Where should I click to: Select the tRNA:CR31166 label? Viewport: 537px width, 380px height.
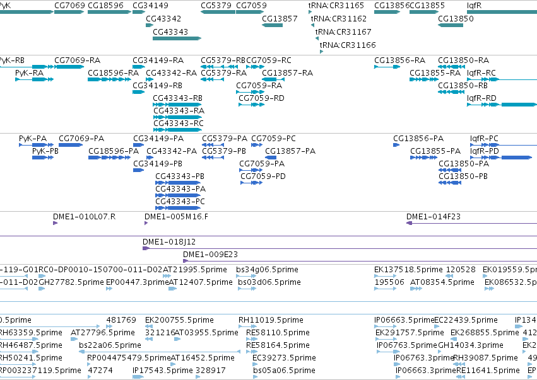(348, 45)
